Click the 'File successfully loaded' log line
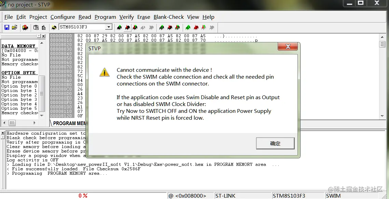Image resolution: width=389 pixels, height=199 pixels. 74,169
